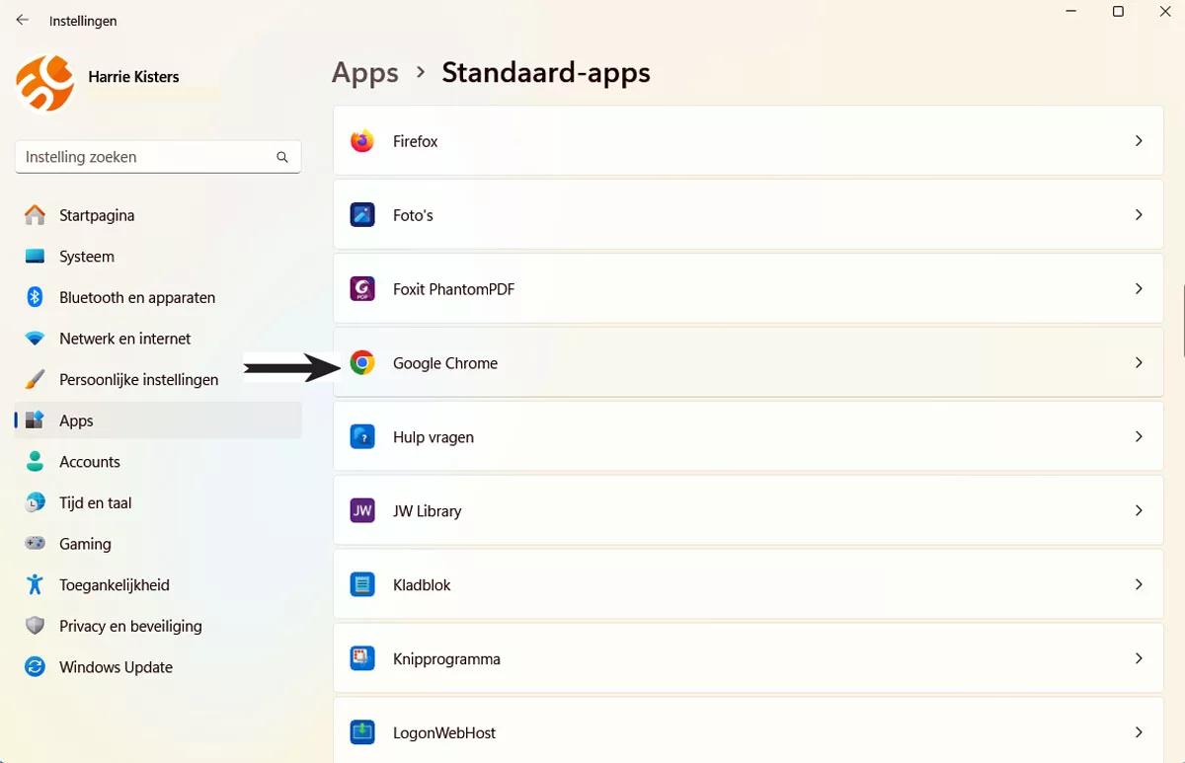
Task: Click the LogonWebHost label text
Action: coord(444,733)
